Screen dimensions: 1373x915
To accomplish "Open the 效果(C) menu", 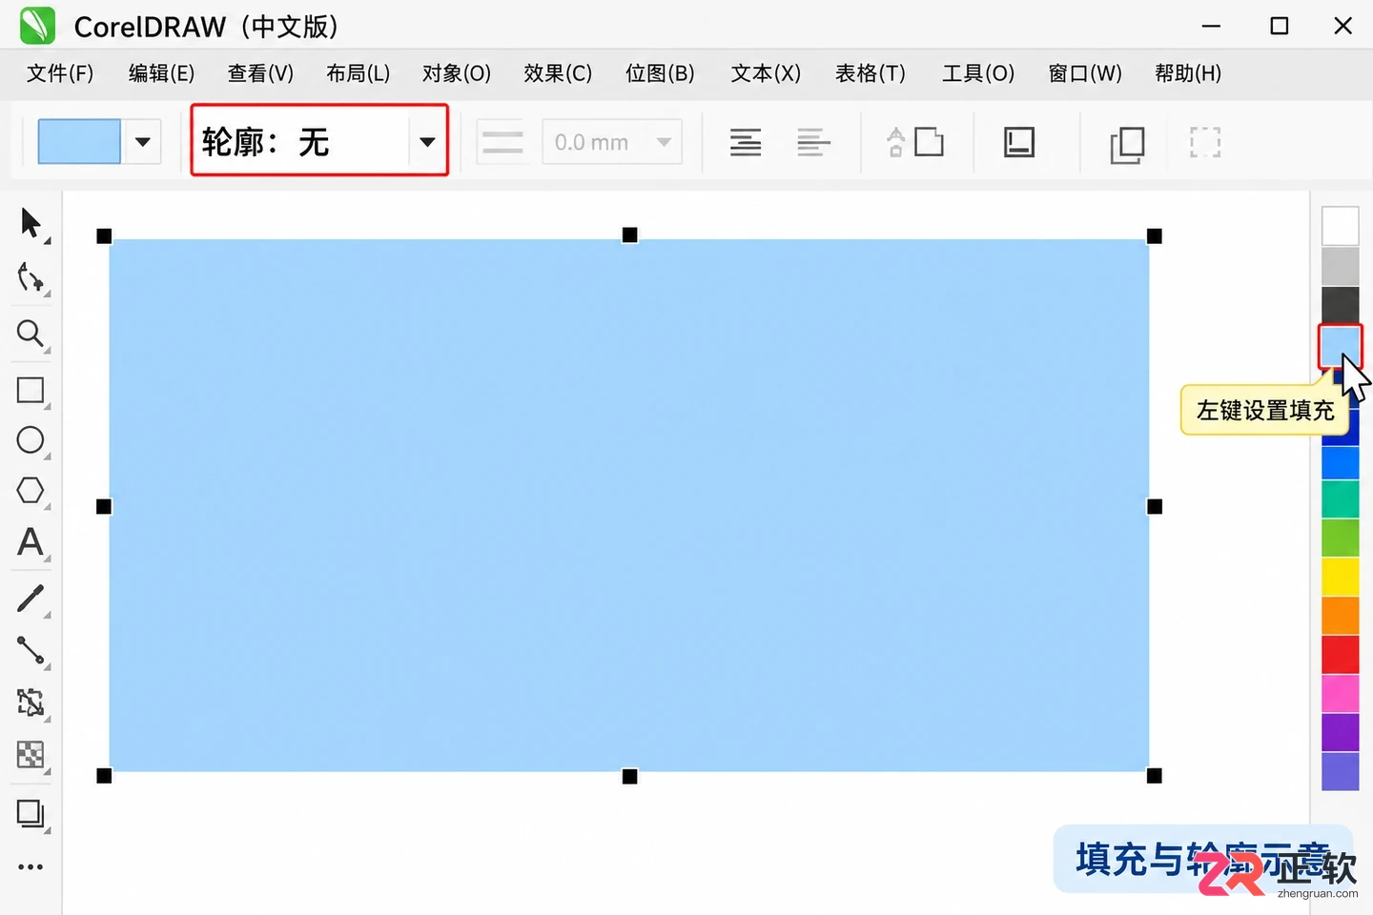I will (x=558, y=73).
